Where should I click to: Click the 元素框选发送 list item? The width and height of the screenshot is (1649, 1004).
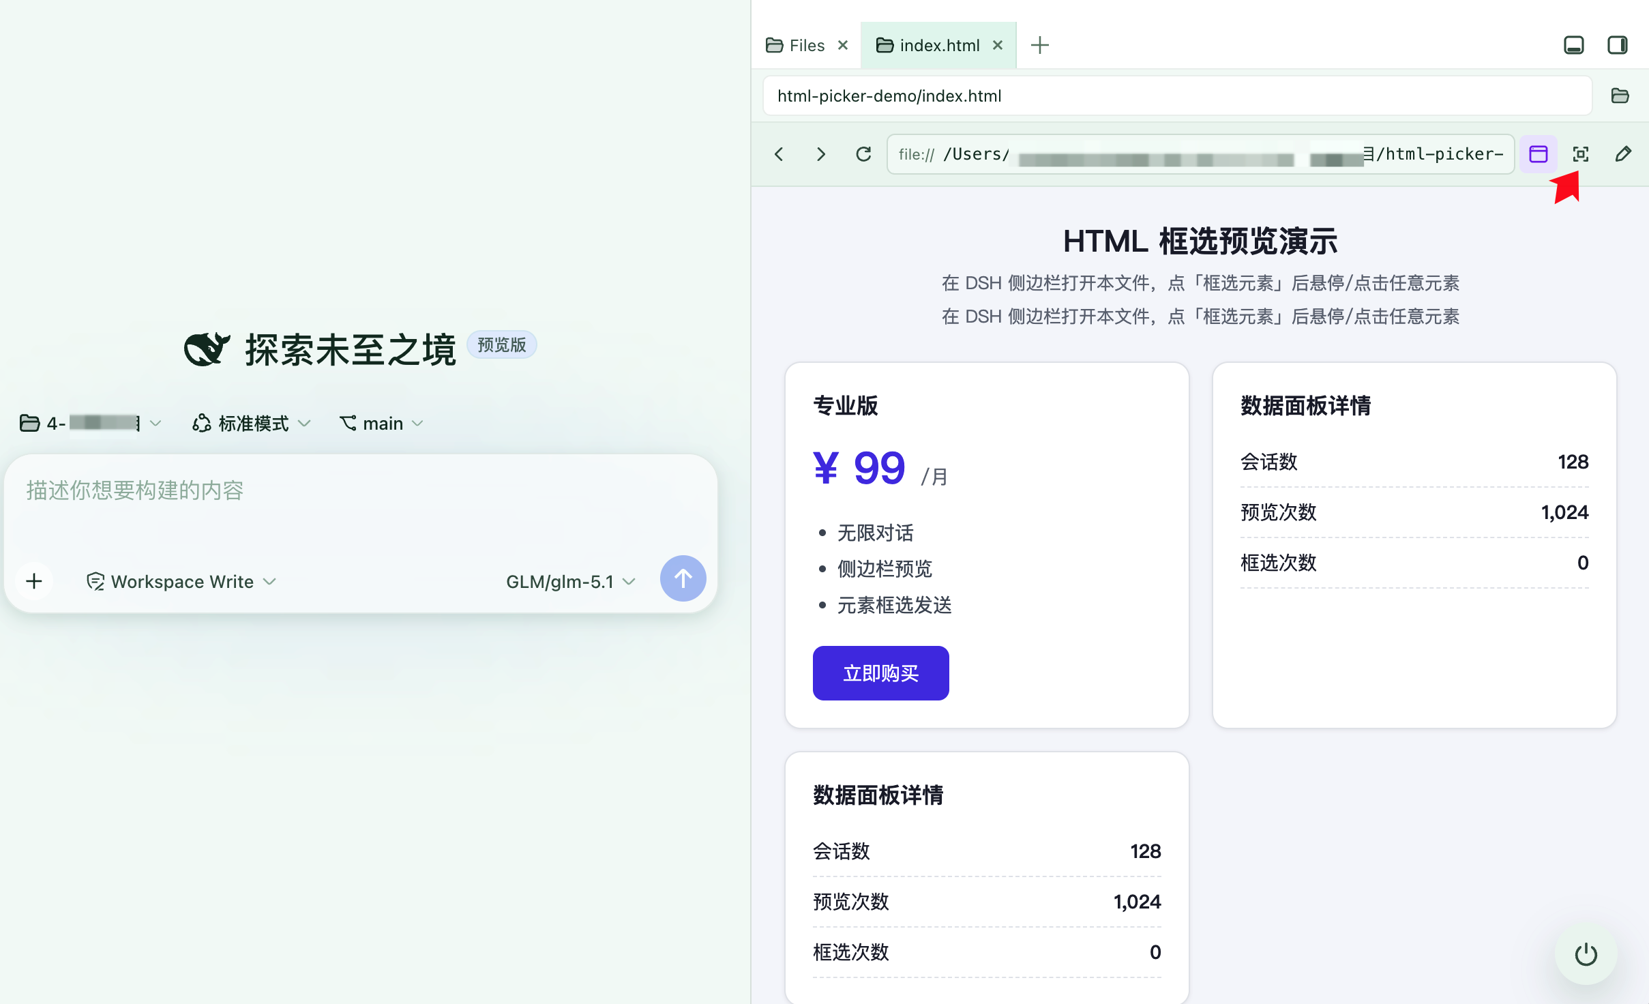[x=894, y=605]
